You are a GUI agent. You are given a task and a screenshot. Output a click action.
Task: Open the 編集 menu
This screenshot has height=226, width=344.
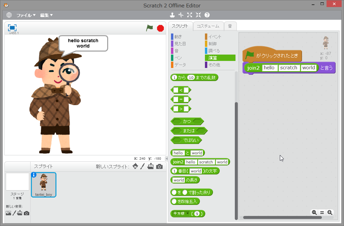click(x=46, y=15)
